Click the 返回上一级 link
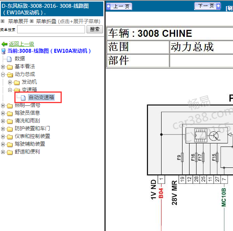The width and height of the screenshot is (233, 231). point(21,44)
